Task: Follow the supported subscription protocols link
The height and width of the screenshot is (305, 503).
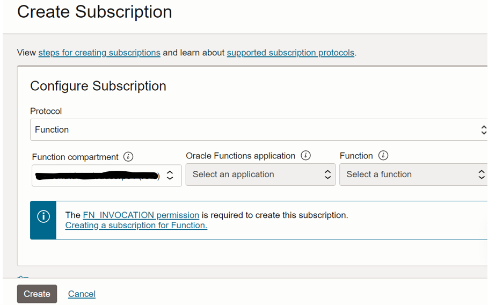Action: coord(290,53)
